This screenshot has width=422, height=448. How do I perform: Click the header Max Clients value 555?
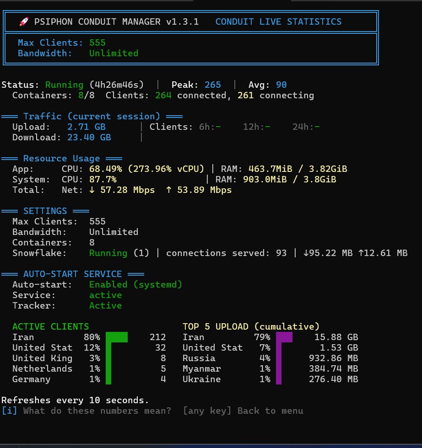97,43
